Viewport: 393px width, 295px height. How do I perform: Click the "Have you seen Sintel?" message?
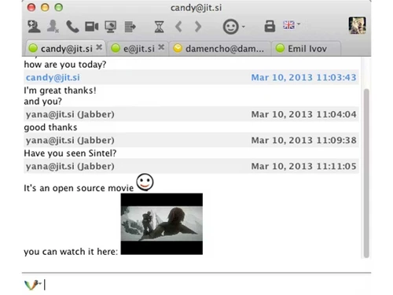[x=70, y=153]
